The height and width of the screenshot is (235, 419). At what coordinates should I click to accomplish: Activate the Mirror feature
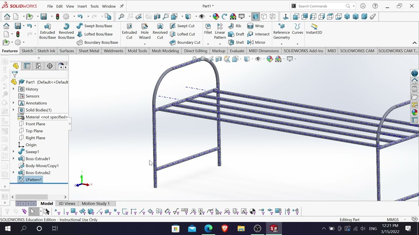[256, 42]
